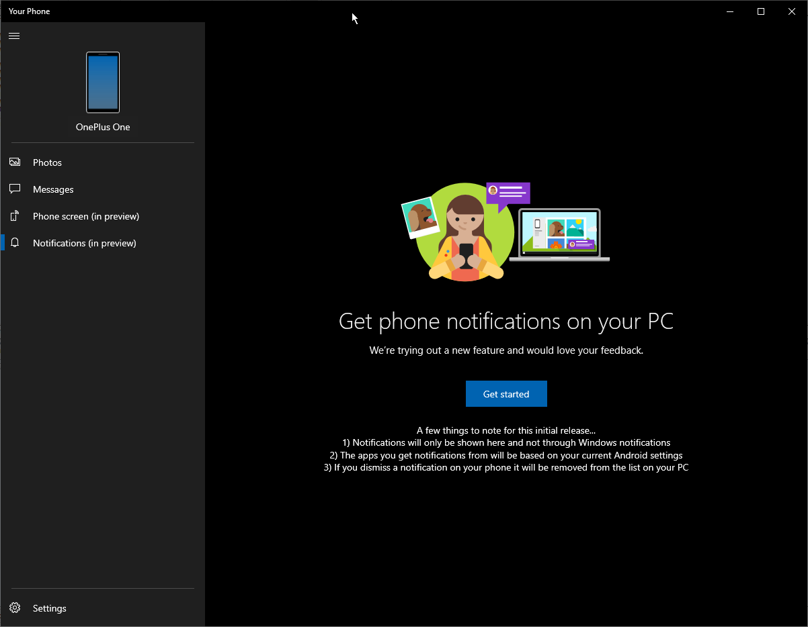Minimize the Your Phone window
The image size is (808, 627).
click(x=730, y=11)
